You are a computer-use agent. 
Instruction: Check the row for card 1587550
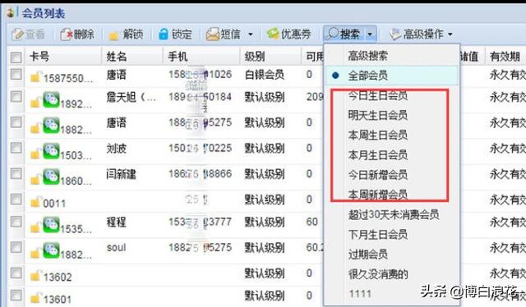(16, 74)
